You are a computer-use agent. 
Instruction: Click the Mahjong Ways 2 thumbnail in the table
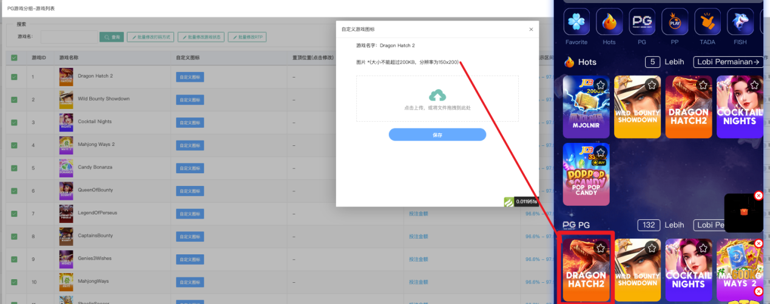click(x=66, y=145)
